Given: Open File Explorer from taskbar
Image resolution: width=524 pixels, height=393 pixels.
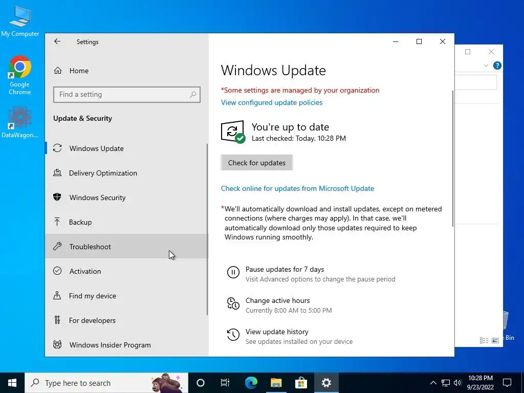Looking at the screenshot, I should 276,383.
